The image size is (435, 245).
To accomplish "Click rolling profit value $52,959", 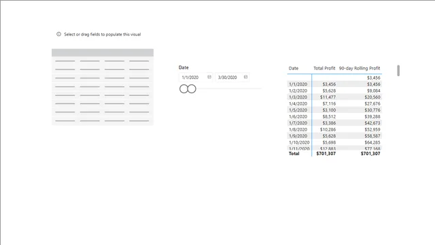I will click(372, 129).
